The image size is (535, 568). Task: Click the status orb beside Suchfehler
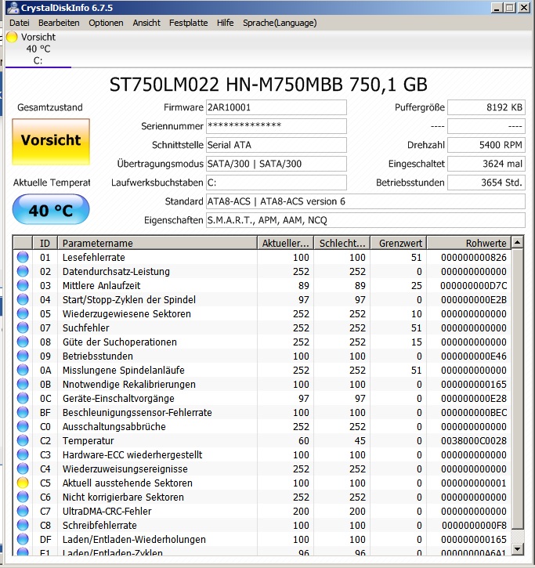point(23,327)
